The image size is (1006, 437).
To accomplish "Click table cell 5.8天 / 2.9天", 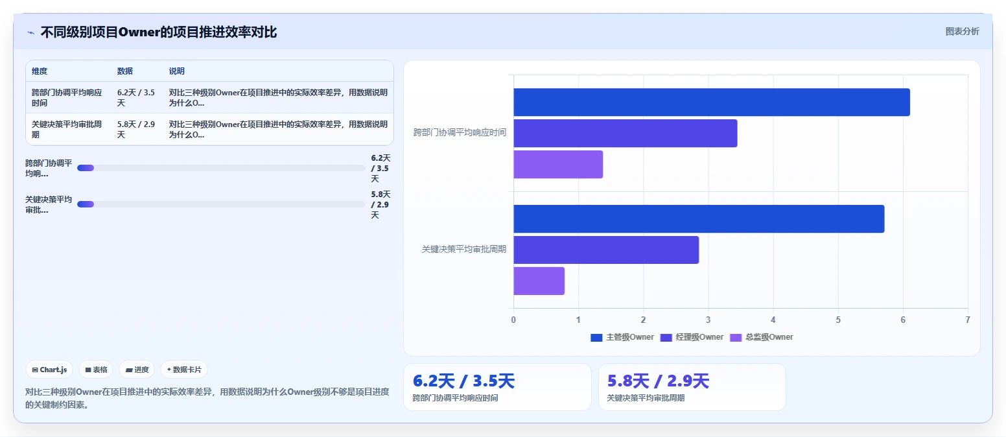I will (137, 129).
